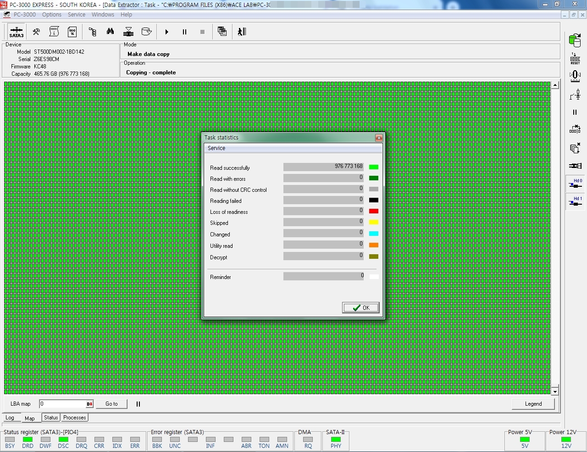Click the exit running-man icon

[x=242, y=32]
